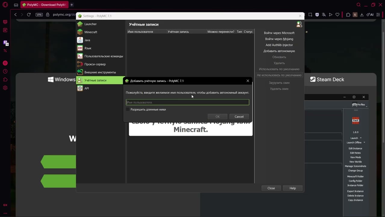Open Instance Folder in PolyMC window
The image size is (385, 217).
coord(355,185)
